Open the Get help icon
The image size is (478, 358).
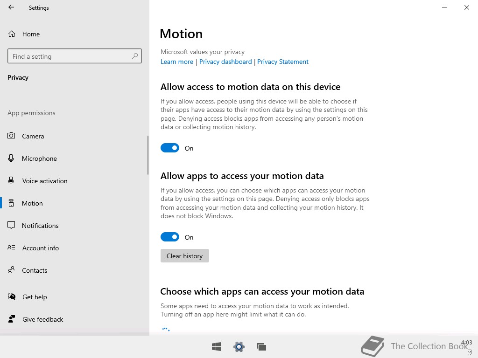(x=12, y=296)
